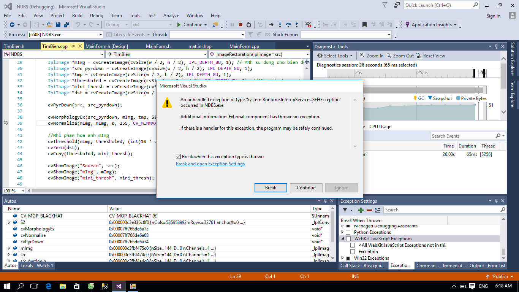Click the Save All toolbar icon
Viewport: 519px width, 292px height.
click(x=66, y=25)
